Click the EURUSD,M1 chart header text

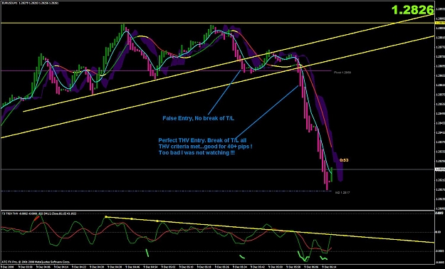[x=29, y=3]
